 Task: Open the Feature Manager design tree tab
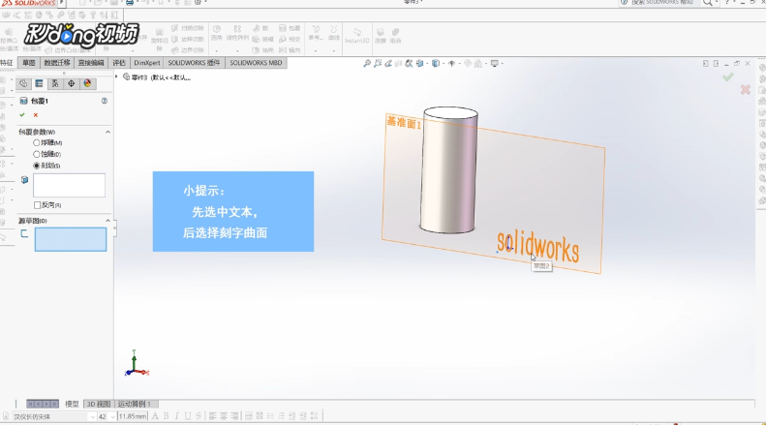pos(23,83)
